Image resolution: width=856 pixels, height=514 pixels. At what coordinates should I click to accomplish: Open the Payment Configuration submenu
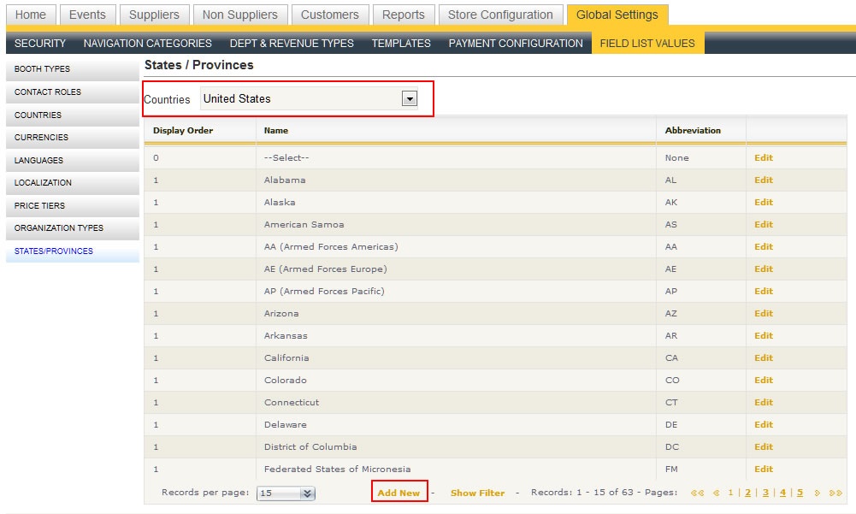point(516,43)
